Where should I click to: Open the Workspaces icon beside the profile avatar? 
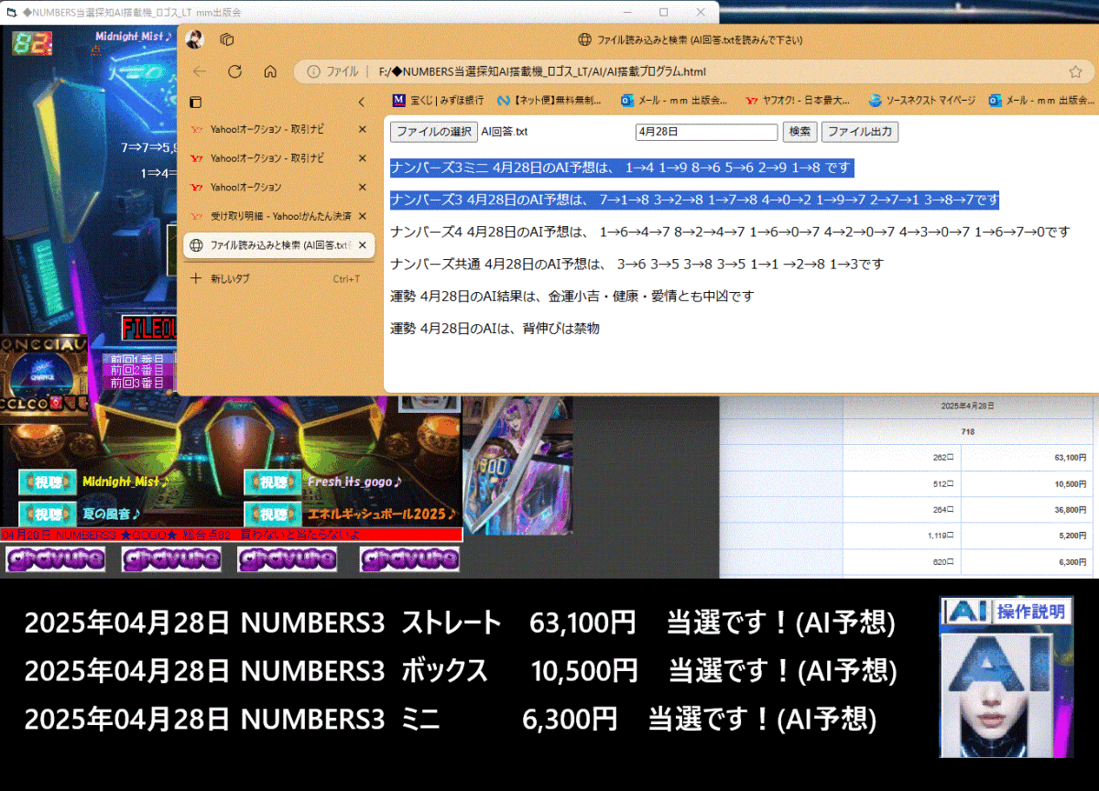[227, 39]
